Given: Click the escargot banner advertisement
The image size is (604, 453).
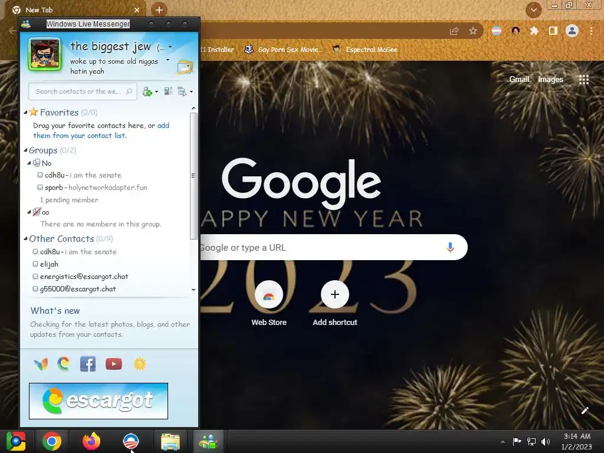Looking at the screenshot, I should [99, 401].
